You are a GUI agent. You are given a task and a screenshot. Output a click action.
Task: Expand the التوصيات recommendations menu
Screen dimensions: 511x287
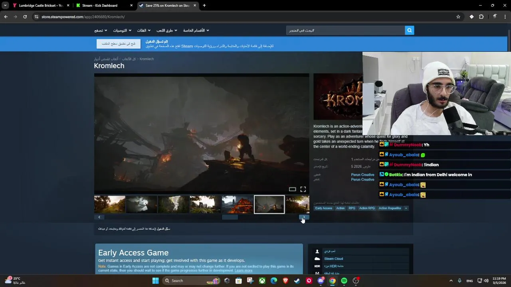[x=122, y=30]
